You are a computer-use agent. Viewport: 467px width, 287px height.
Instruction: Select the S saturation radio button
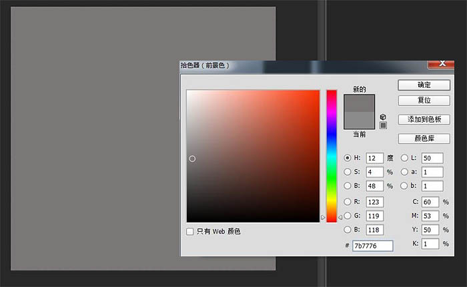click(x=348, y=172)
